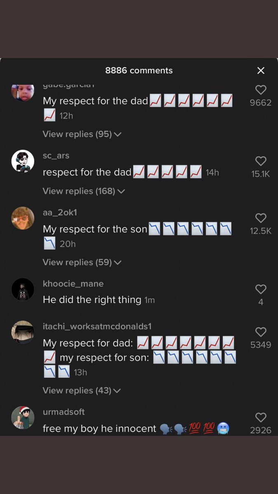Like itachi_worksatmcdonalds1's comment

[260, 332]
